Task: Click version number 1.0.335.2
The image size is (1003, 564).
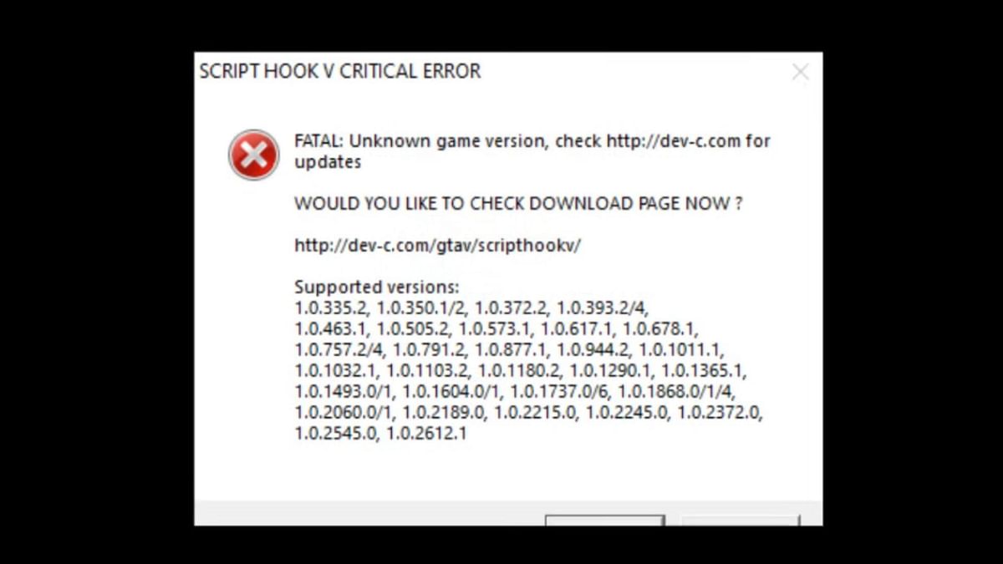Action: [332, 308]
